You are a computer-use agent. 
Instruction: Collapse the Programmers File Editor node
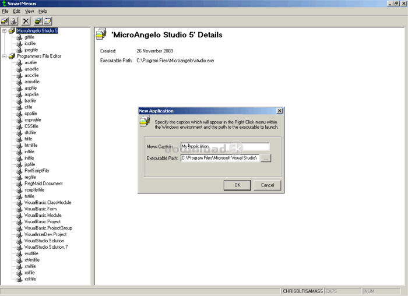coord(4,56)
